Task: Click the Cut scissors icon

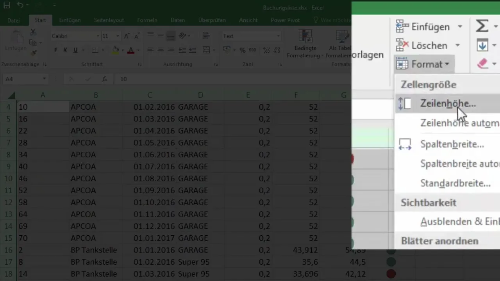Action: (x=33, y=33)
